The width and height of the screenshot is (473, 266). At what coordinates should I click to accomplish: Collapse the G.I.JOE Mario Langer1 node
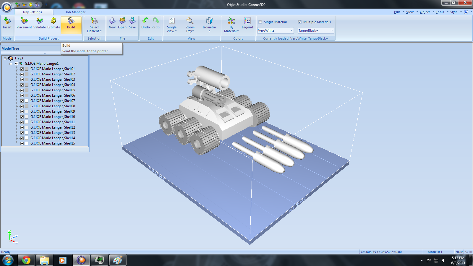click(11, 64)
